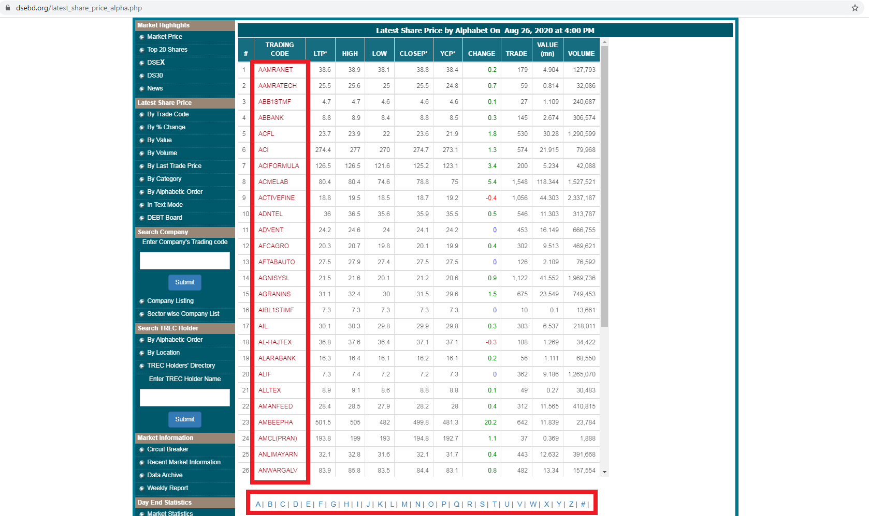Click the company trading code input field
The image size is (869, 516).
click(184, 260)
